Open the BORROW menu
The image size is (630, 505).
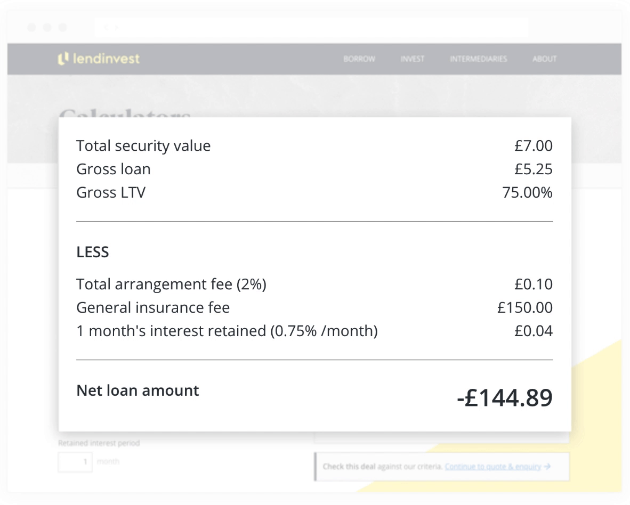point(359,59)
